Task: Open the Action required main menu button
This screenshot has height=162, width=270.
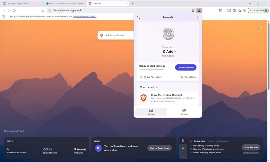Action: click(258, 11)
